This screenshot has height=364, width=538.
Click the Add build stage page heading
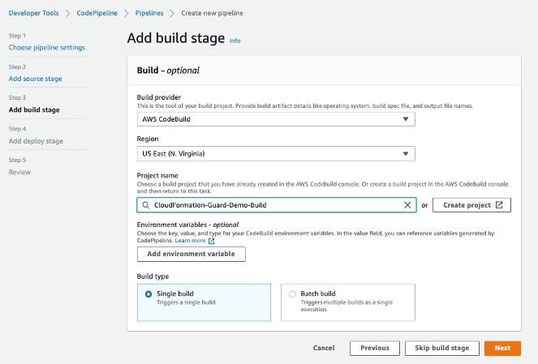(176, 38)
